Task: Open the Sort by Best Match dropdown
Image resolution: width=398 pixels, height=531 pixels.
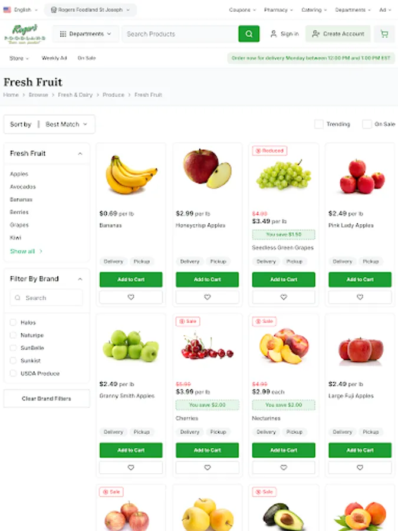Action: (x=50, y=124)
